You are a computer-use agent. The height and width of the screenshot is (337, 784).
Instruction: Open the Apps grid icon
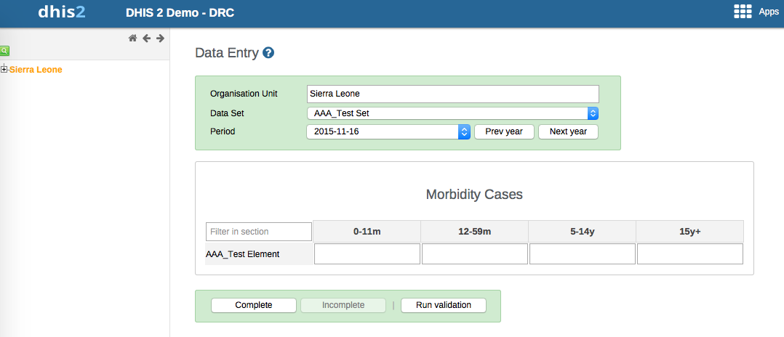pyautogui.click(x=743, y=12)
